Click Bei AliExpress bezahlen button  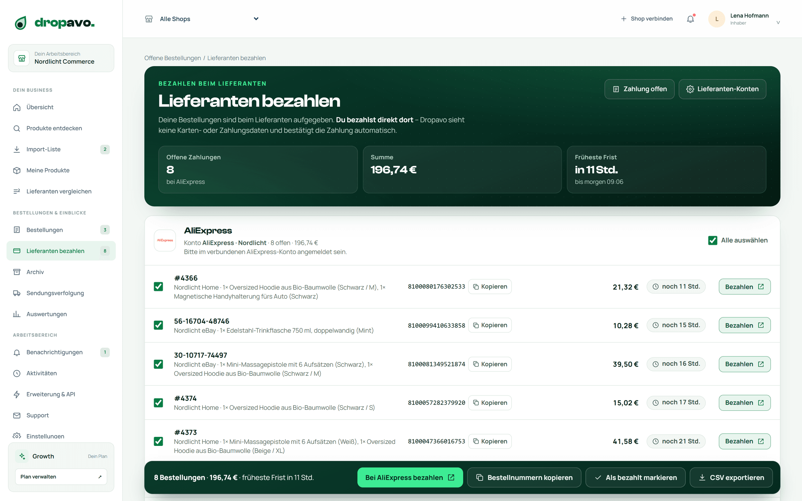[410, 477]
